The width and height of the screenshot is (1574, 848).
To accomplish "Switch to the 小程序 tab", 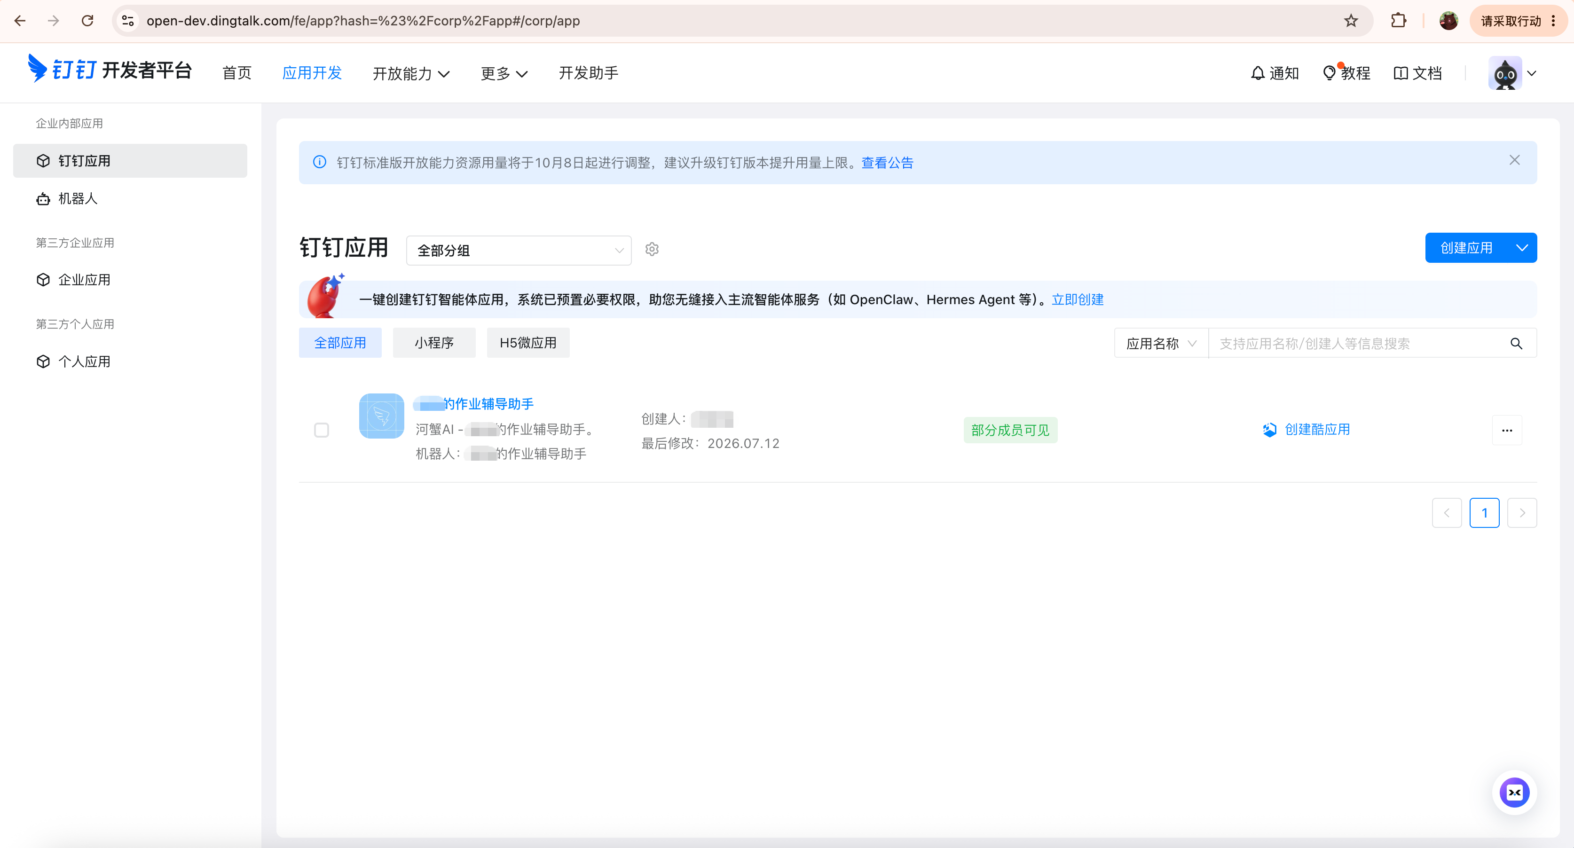I will pos(434,343).
